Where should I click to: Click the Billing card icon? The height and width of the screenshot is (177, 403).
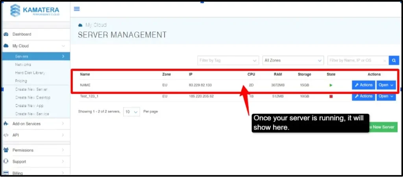(x=6, y=173)
